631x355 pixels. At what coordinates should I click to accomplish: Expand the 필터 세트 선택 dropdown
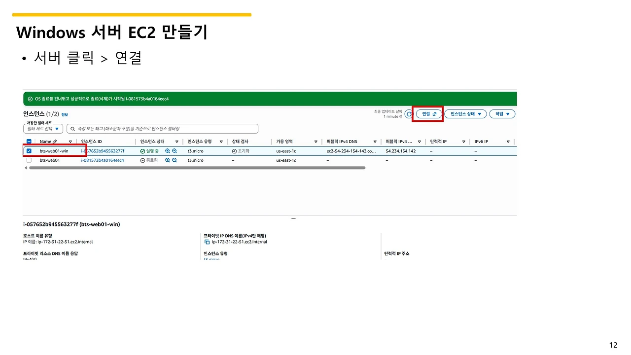coord(43,129)
